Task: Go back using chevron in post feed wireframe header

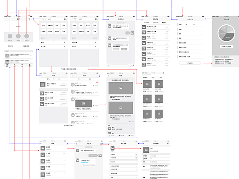Action: coord(72,76)
